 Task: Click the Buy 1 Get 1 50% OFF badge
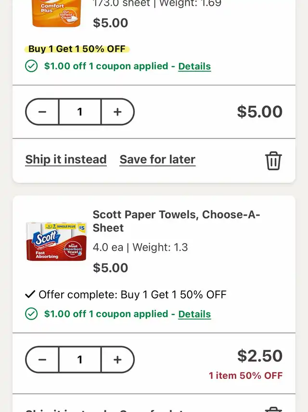pyautogui.click(x=77, y=49)
